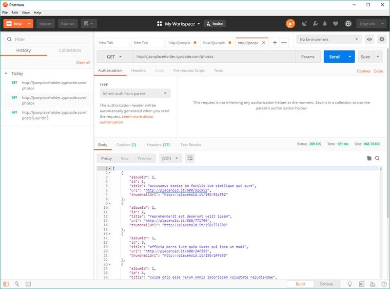This screenshot has height=289, width=390.
Task: Open the capture requests satellite icon
Action: pos(304,24)
